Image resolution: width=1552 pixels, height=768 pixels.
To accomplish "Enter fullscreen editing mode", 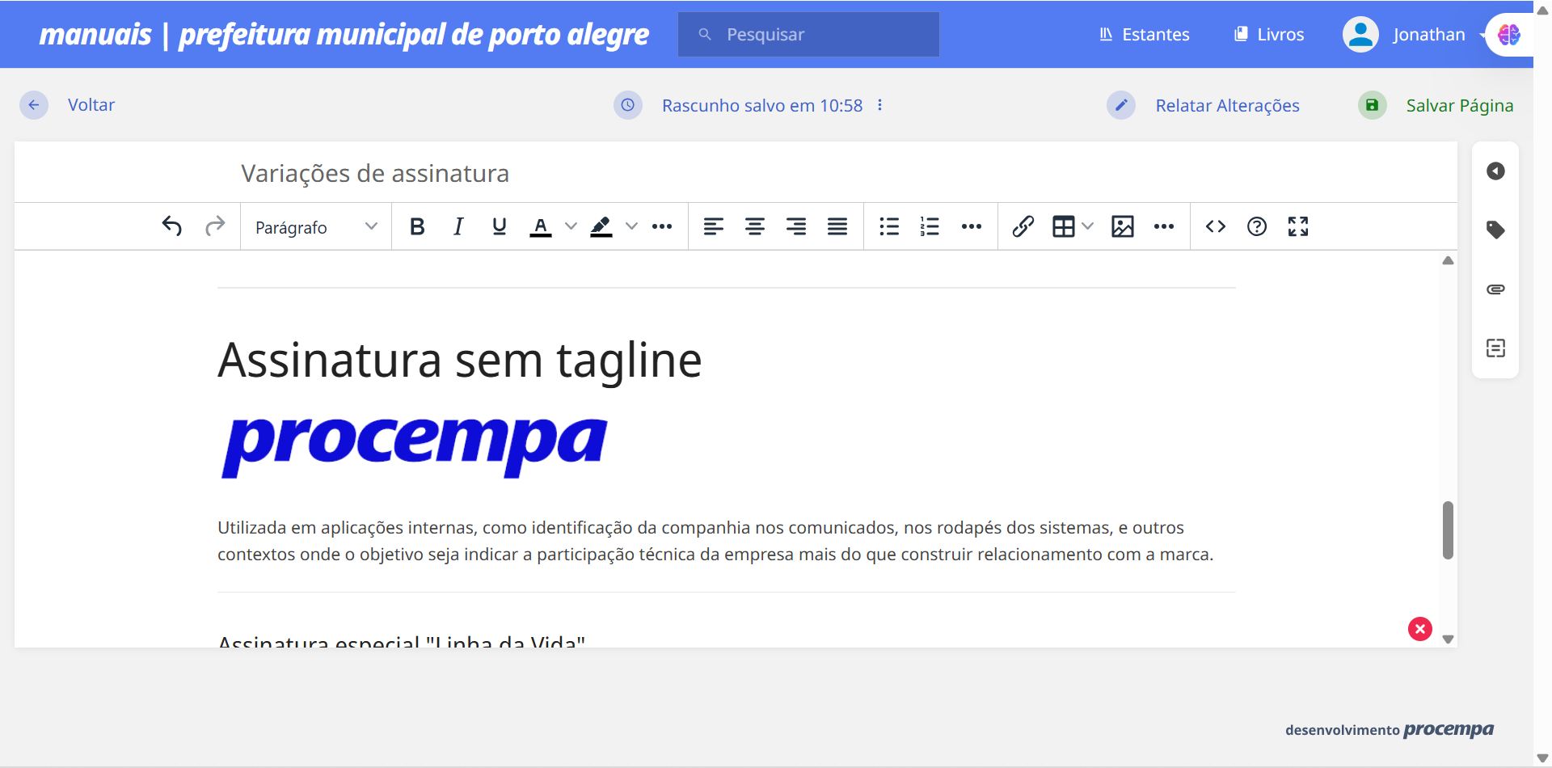I will tap(1297, 226).
